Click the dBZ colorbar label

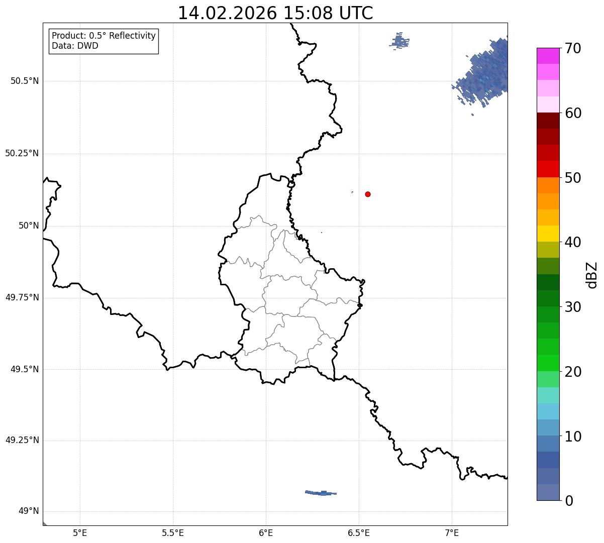click(592, 275)
